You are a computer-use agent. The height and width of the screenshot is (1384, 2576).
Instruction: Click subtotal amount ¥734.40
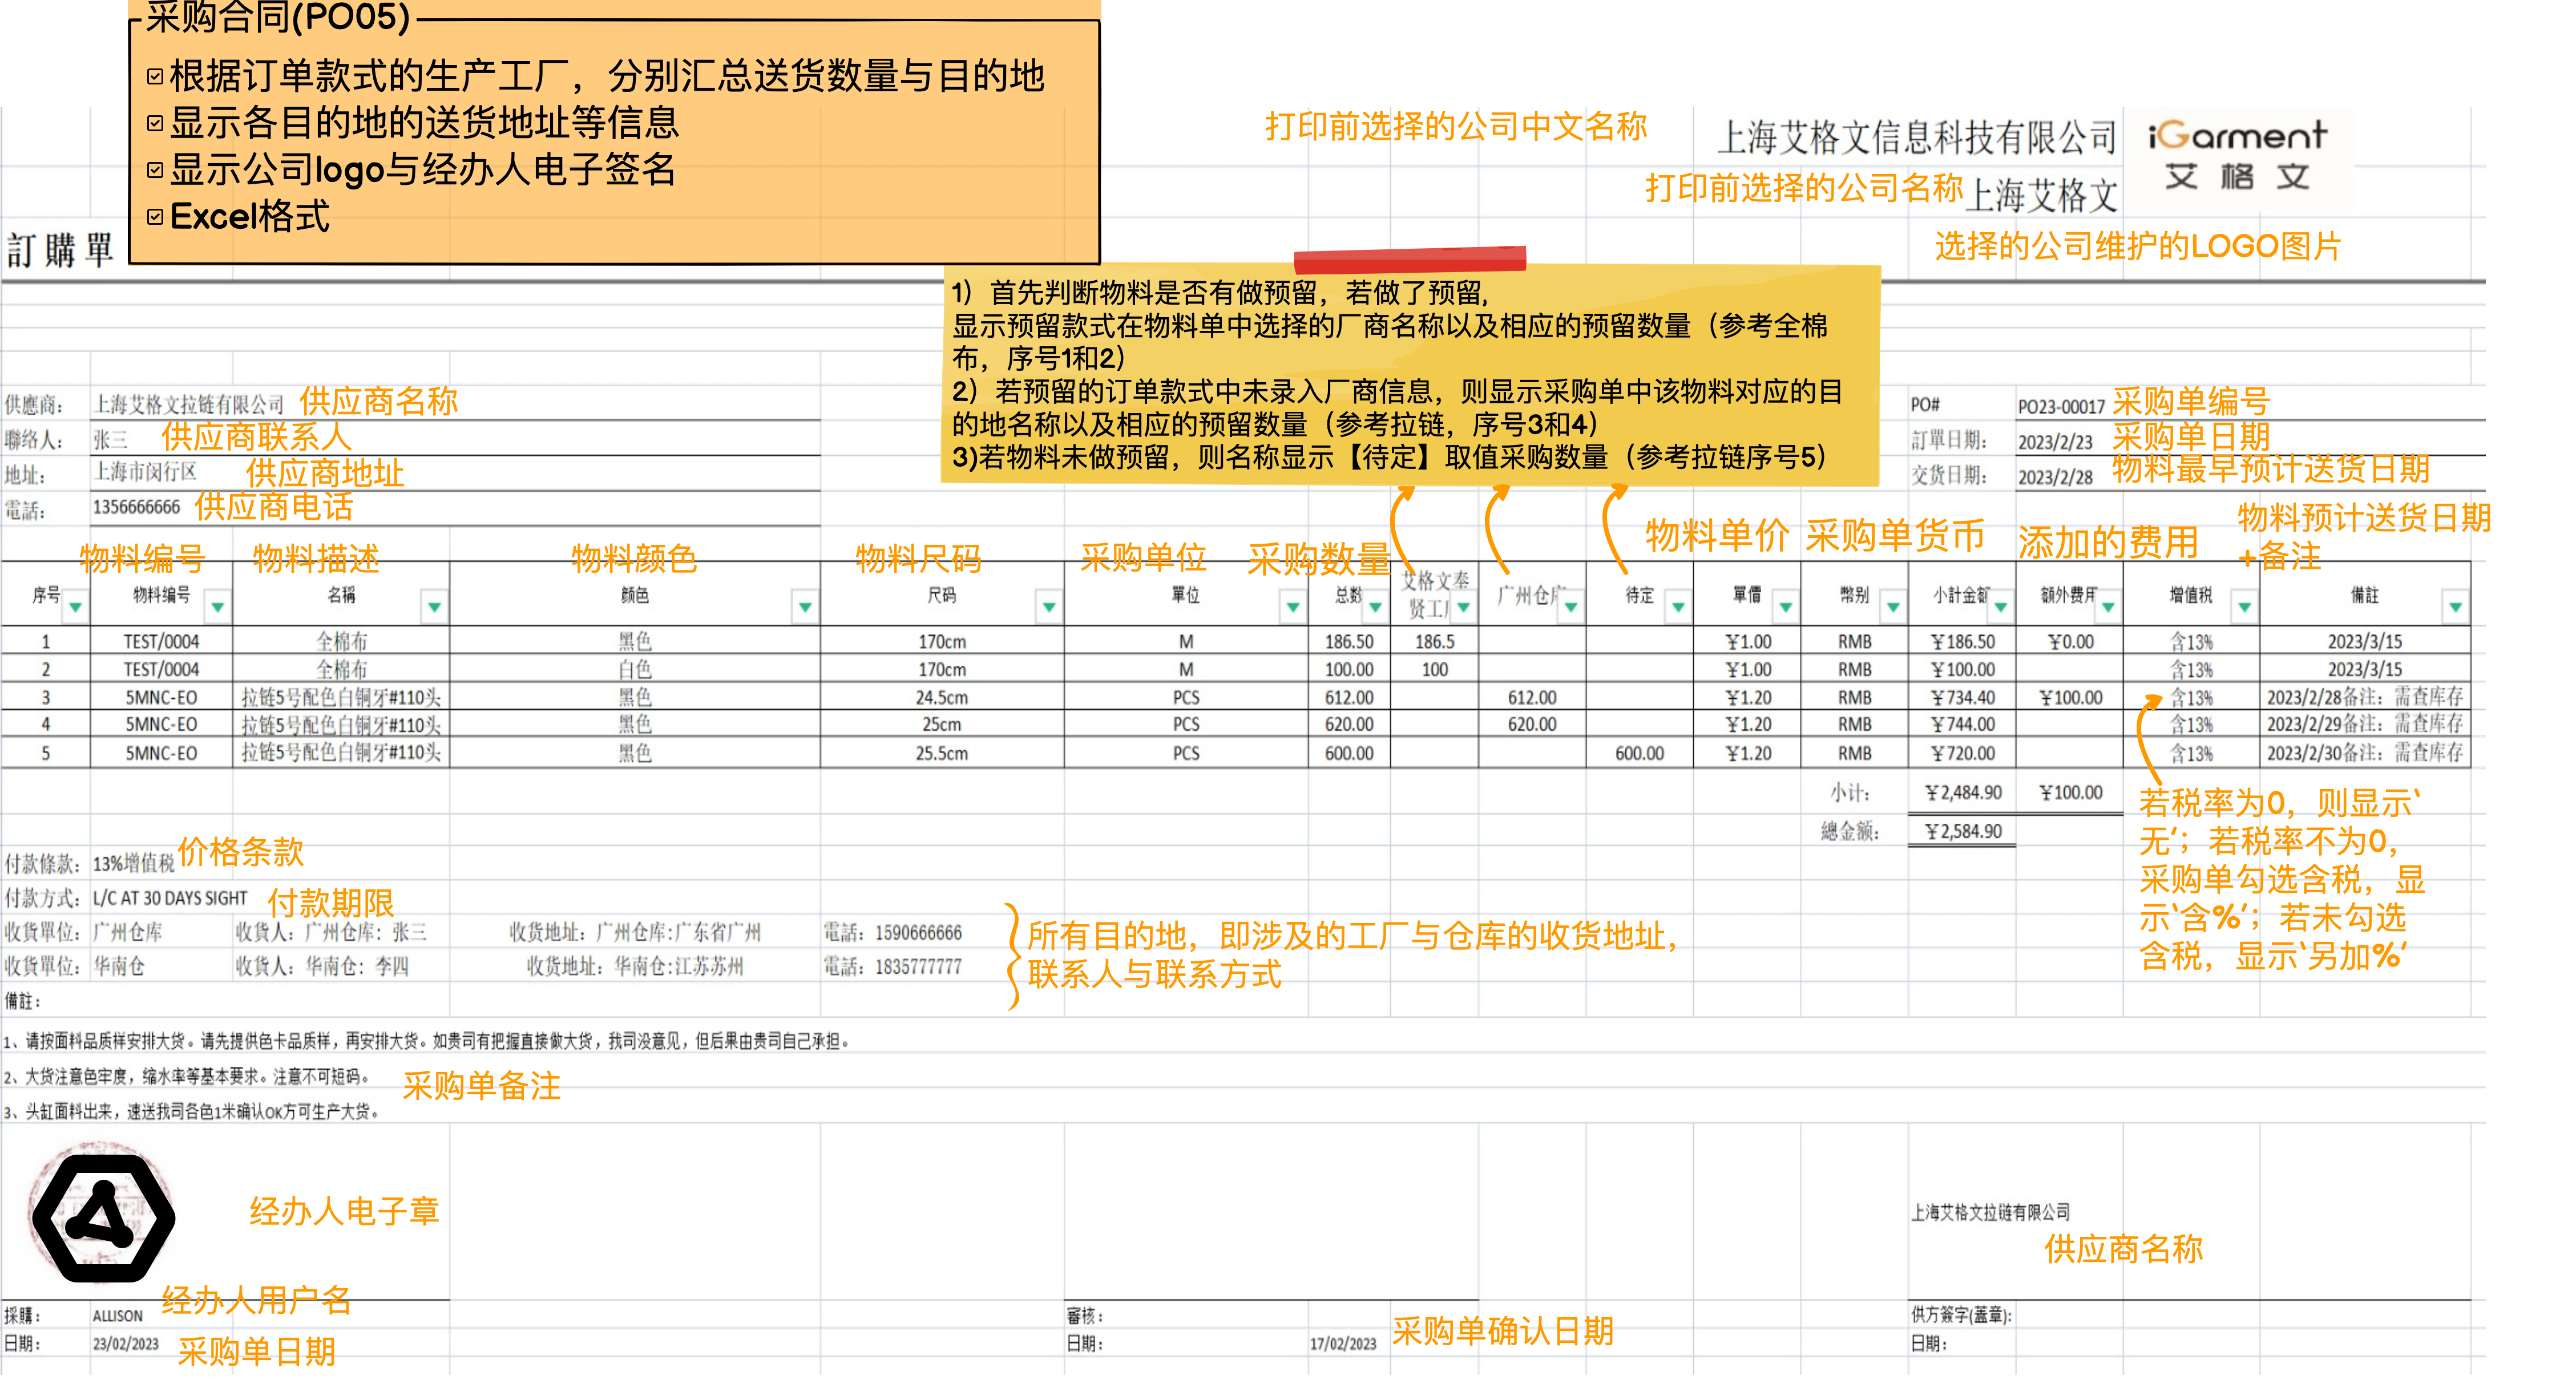1962,698
